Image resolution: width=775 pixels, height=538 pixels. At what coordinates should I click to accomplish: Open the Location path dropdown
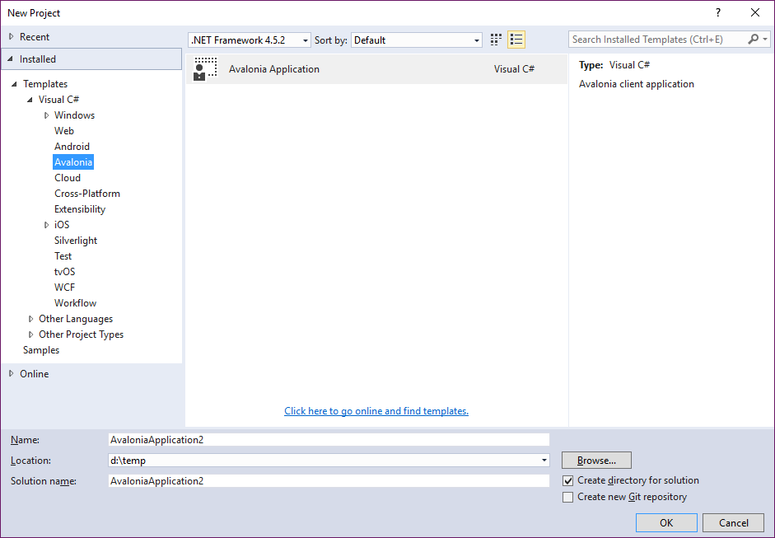(544, 461)
